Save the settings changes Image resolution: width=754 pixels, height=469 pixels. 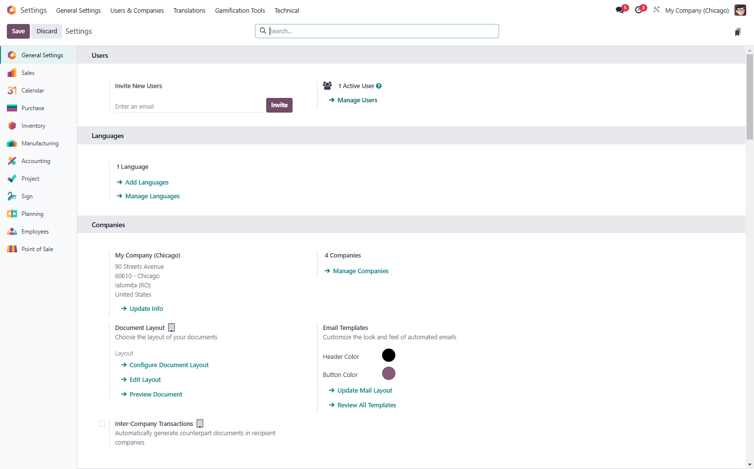click(19, 31)
